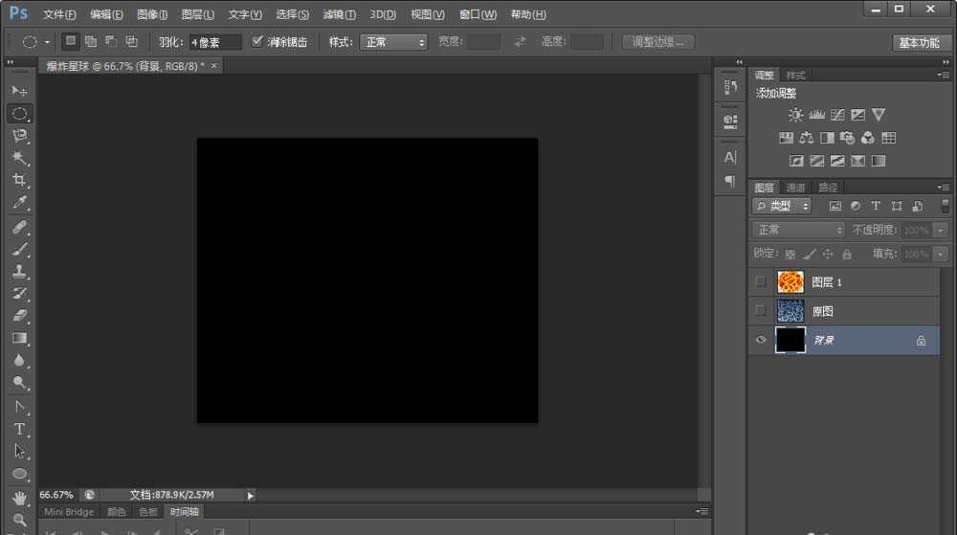Image resolution: width=957 pixels, height=535 pixels.
Task: Activate the Hand tool
Action: coord(19,498)
